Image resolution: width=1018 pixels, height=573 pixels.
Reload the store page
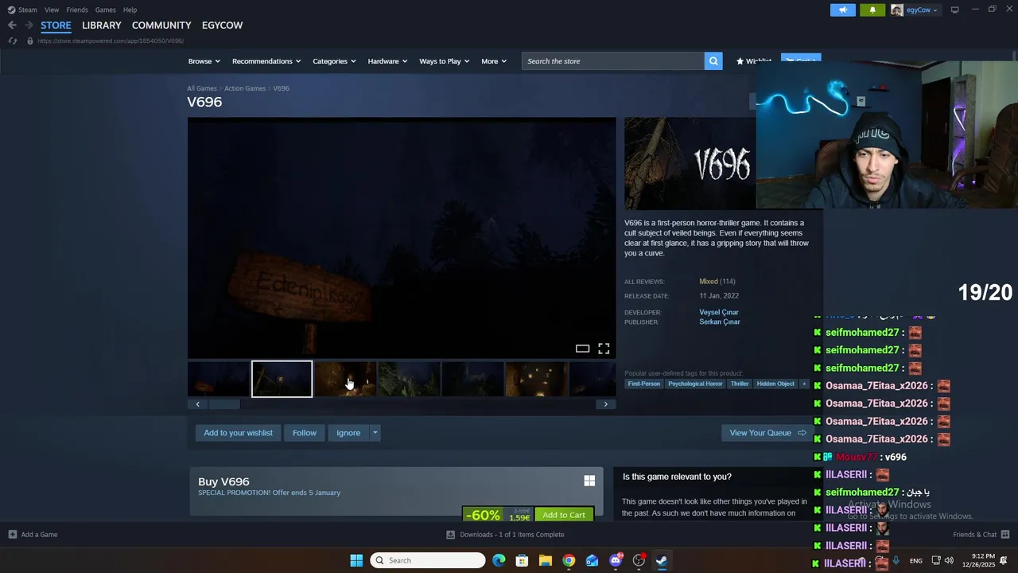[x=13, y=41]
